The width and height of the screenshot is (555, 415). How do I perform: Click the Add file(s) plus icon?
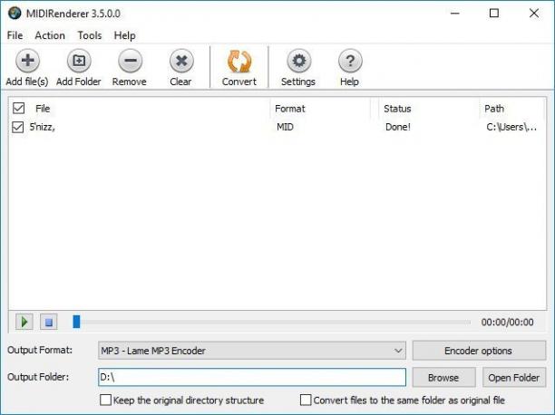[27, 61]
